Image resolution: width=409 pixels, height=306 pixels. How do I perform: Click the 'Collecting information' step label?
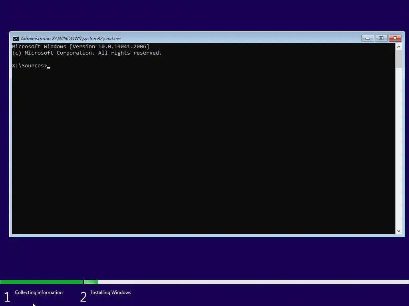coord(39,292)
